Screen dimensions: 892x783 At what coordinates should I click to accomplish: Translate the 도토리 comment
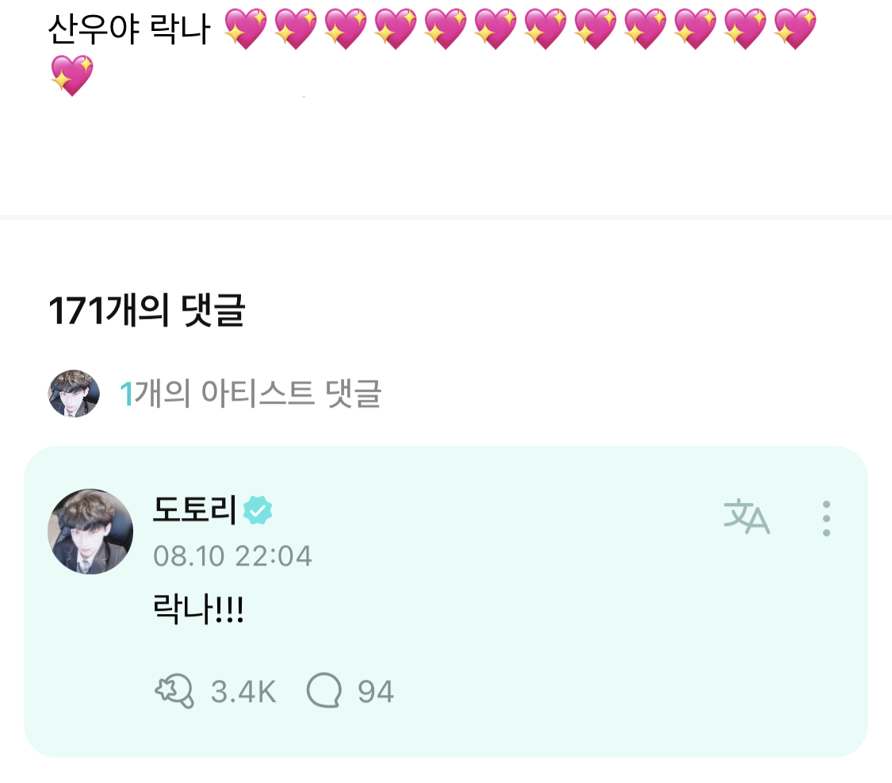pos(746,518)
